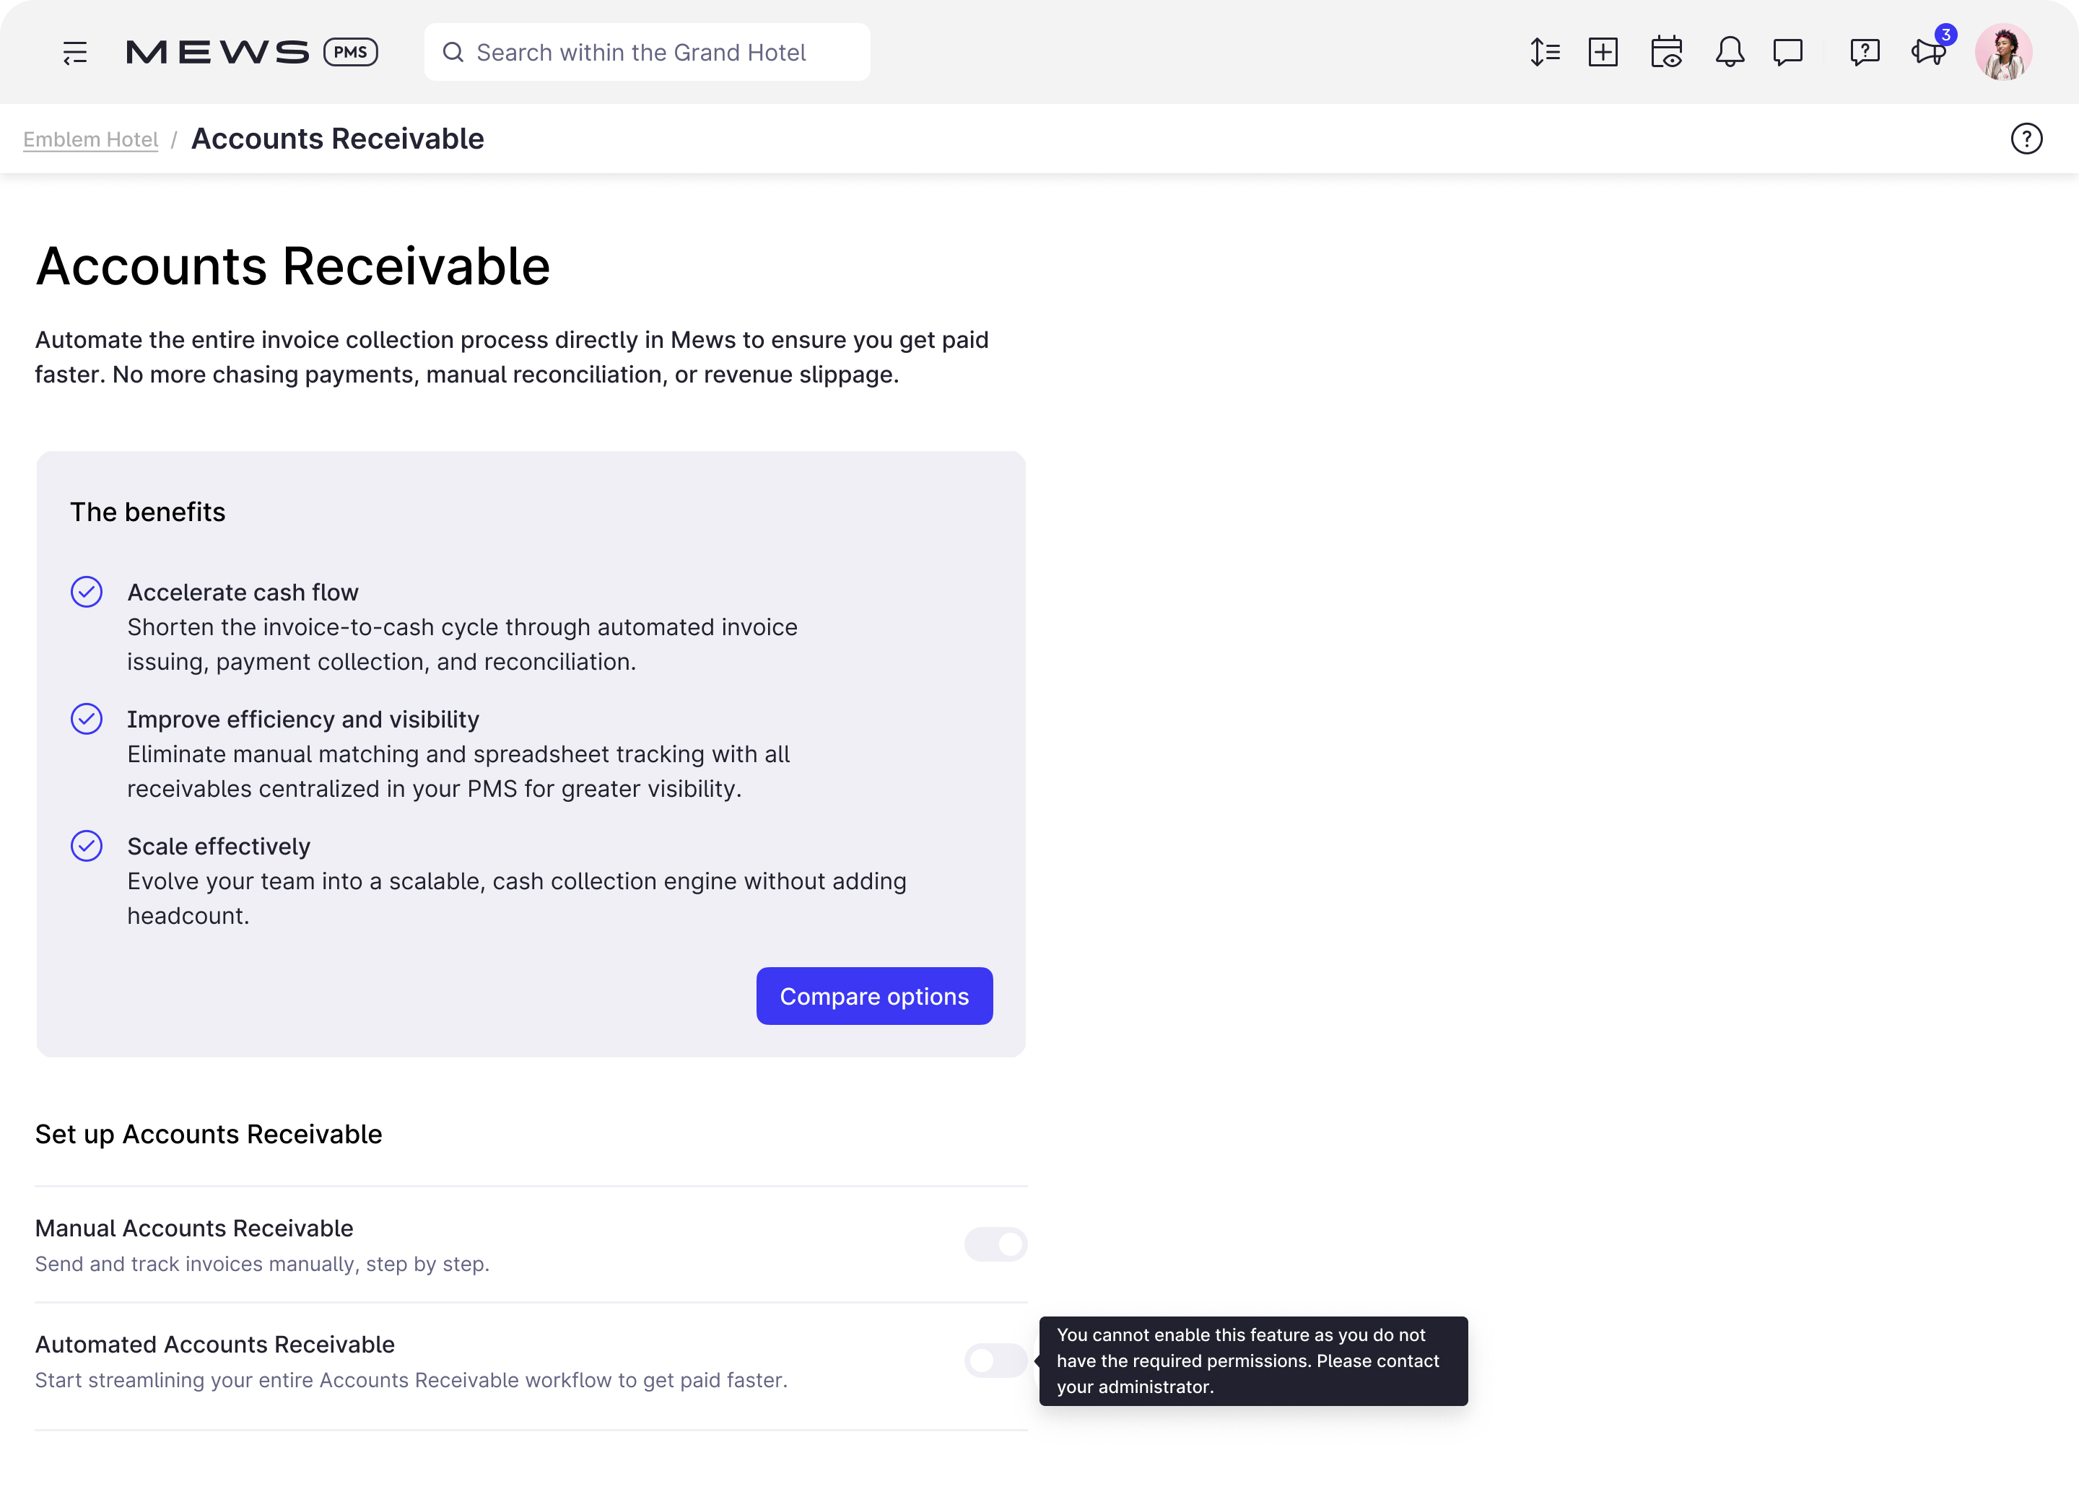This screenshot has height=1489, width=2079.
Task: Click the Mews PMS logo
Action: point(252,52)
